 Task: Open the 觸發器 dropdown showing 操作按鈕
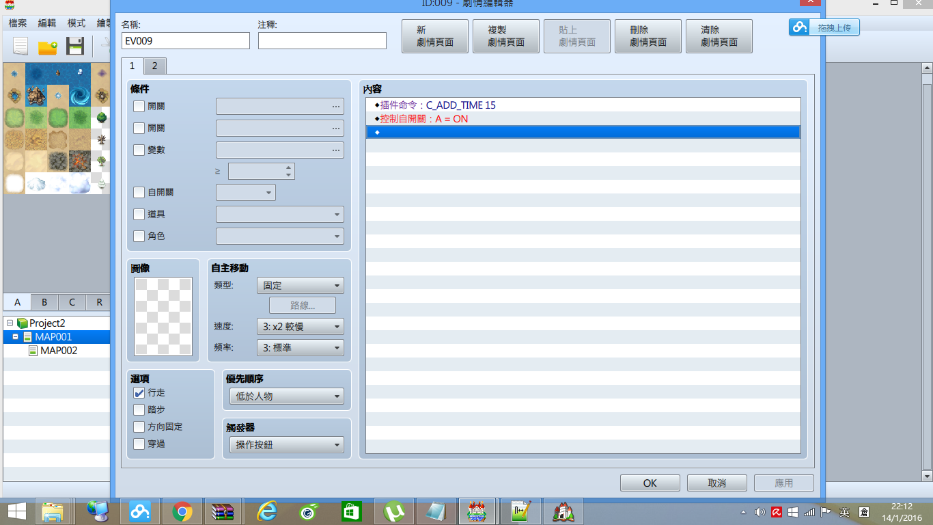point(287,446)
